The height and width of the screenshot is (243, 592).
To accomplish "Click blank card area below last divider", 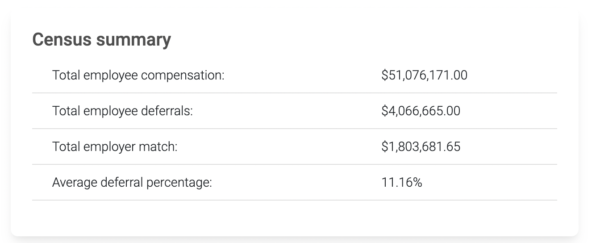I will (x=294, y=218).
